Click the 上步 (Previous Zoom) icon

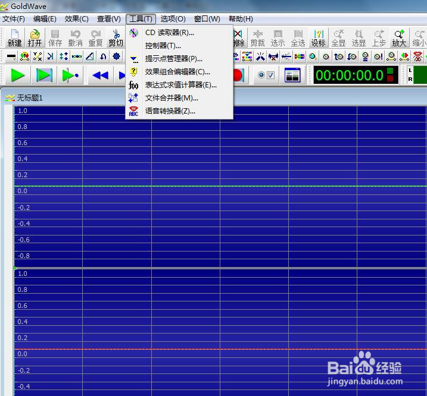tap(379, 38)
